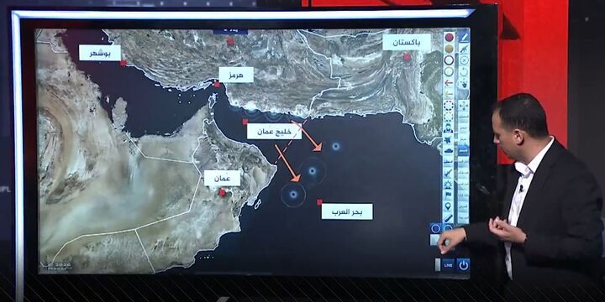
Task: Click the grey vertical slider beside LIVE
Action: coord(438,264)
